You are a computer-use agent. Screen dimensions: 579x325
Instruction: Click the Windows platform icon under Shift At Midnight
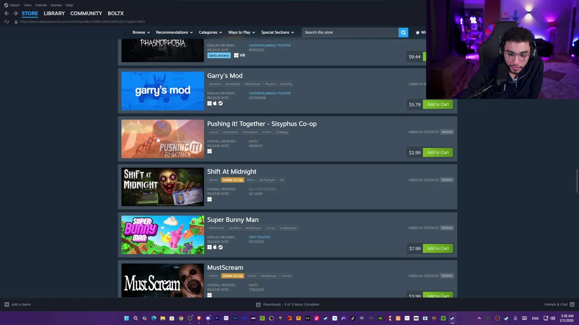pyautogui.click(x=209, y=199)
